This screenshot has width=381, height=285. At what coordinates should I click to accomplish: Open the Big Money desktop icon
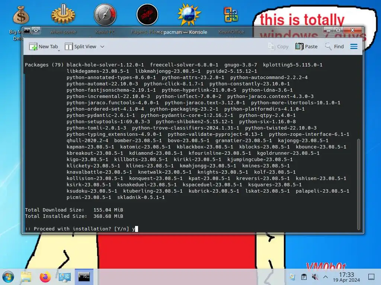tap(21, 15)
